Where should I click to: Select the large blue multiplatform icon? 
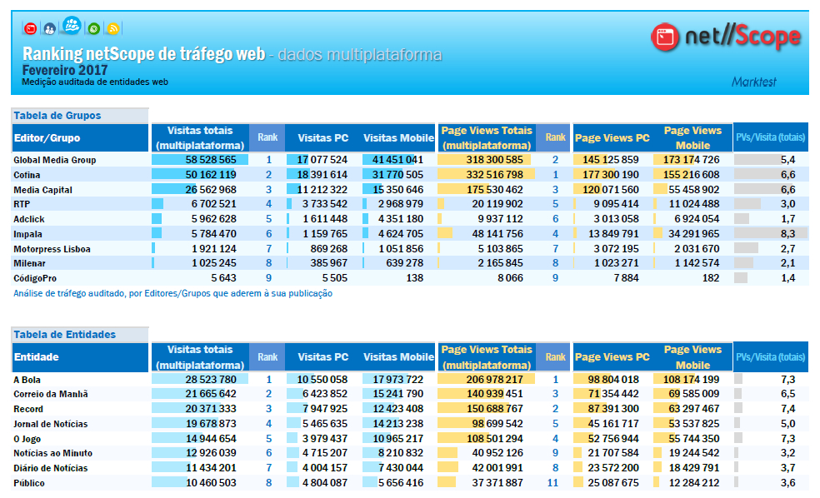pyautogui.click(x=72, y=26)
